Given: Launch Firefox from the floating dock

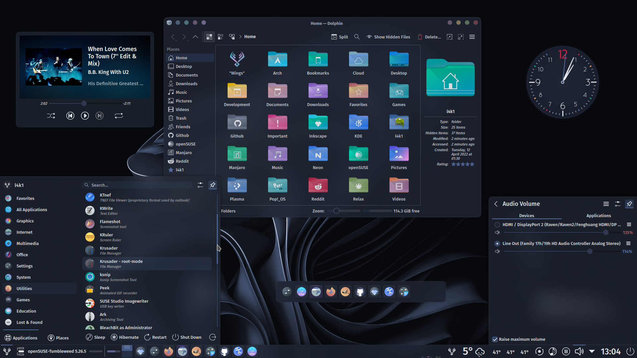Looking at the screenshot, I should click(331, 292).
